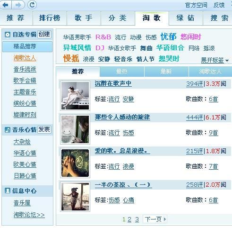
Task: Click the R&B tag
Action: [x=103, y=37]
